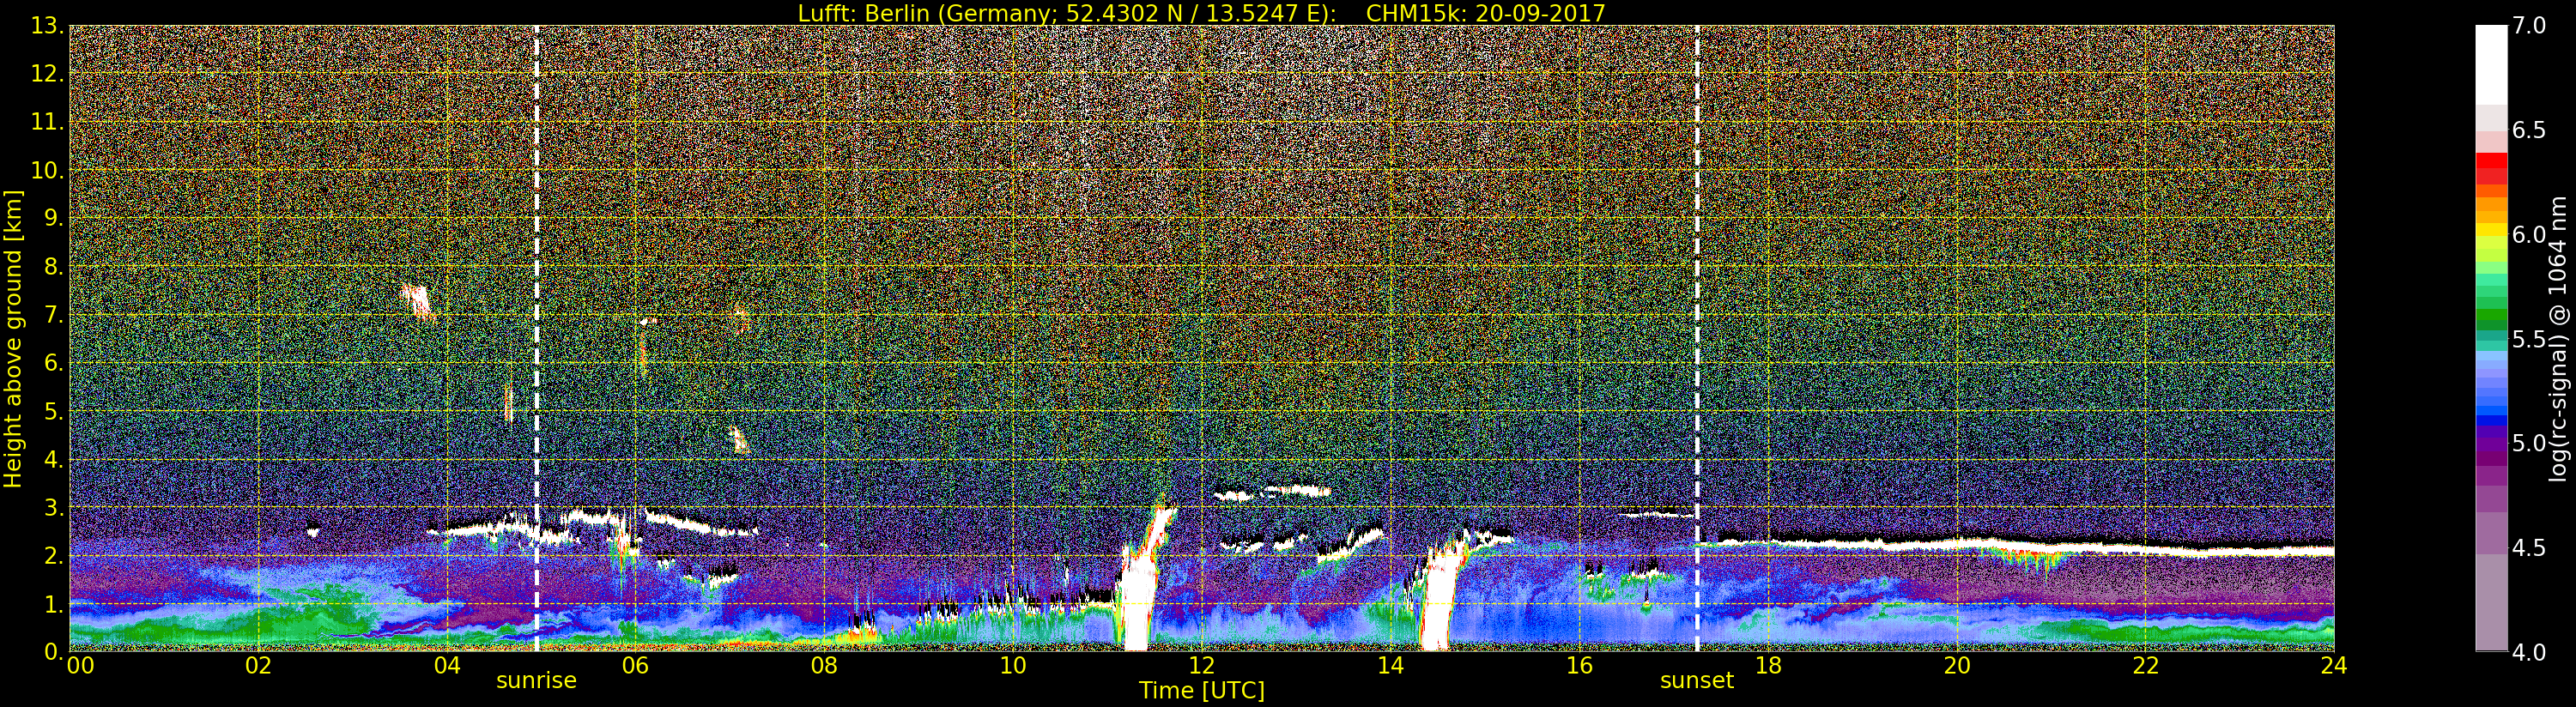Screen dimensions: 2576x707
Task: Click the 'sunrise' label
Action: (537, 680)
